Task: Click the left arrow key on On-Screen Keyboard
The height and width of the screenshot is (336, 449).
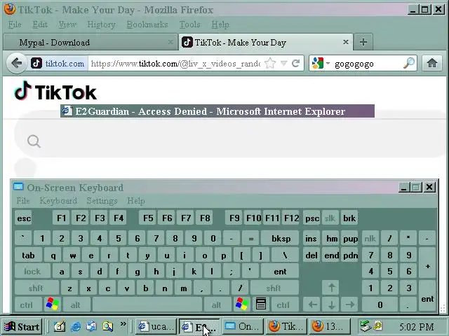Action: click(312, 304)
